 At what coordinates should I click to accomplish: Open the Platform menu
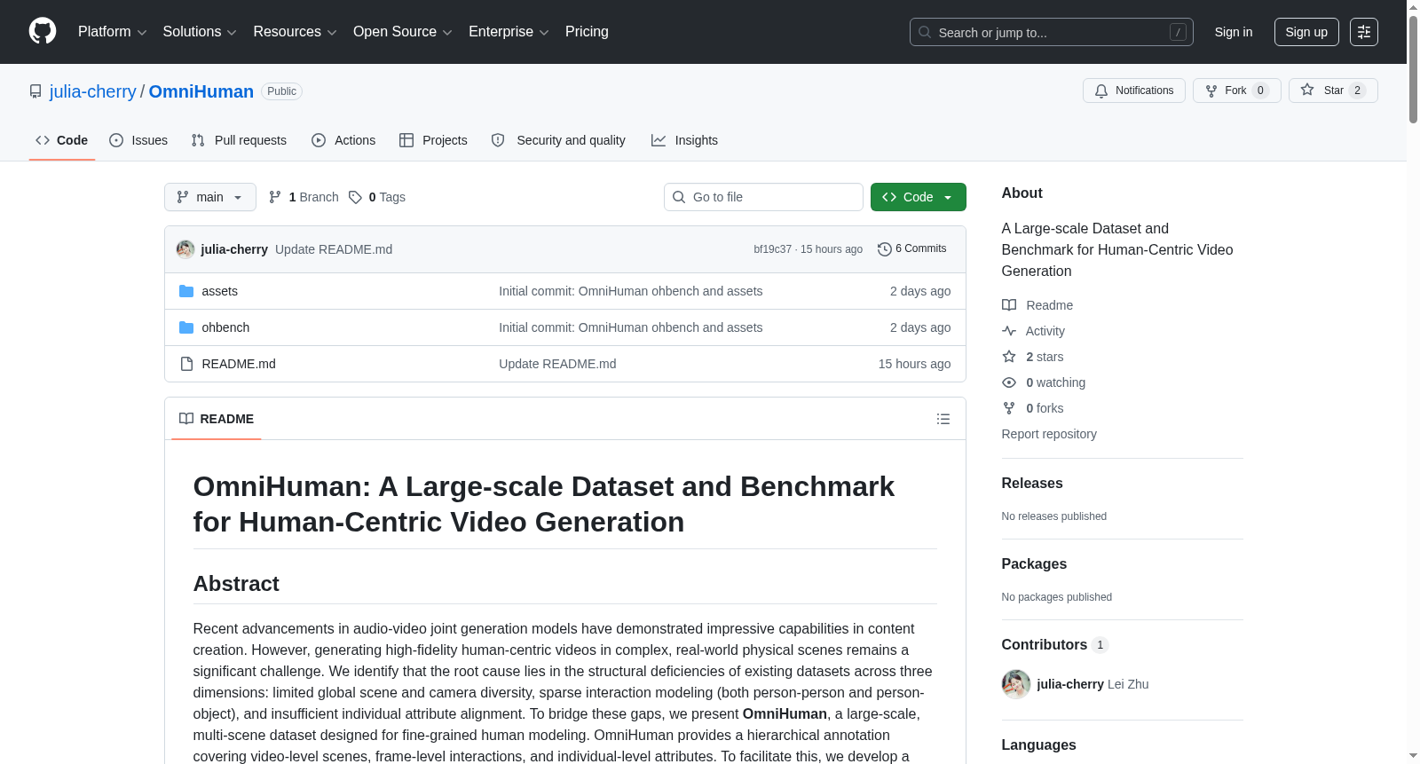pos(112,32)
